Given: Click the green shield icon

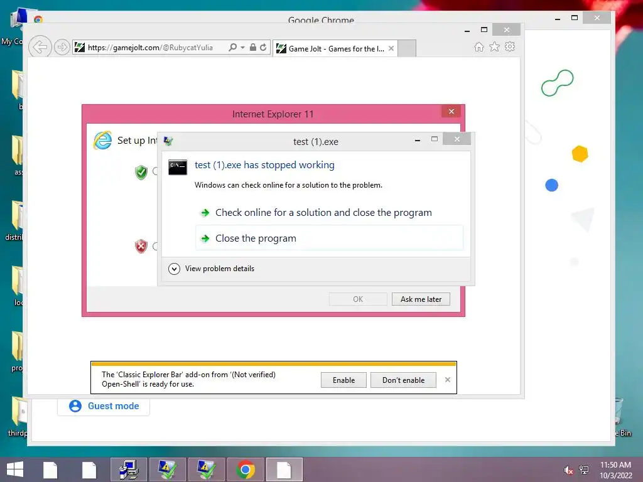Looking at the screenshot, I should click(x=141, y=172).
